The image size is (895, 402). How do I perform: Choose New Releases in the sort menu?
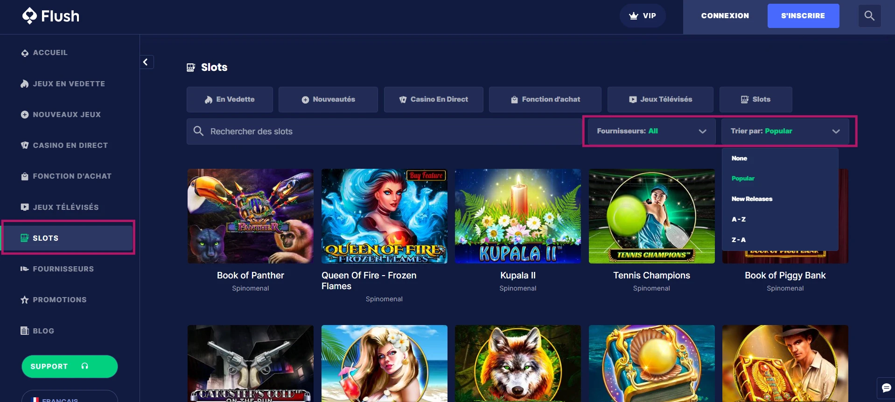point(752,199)
